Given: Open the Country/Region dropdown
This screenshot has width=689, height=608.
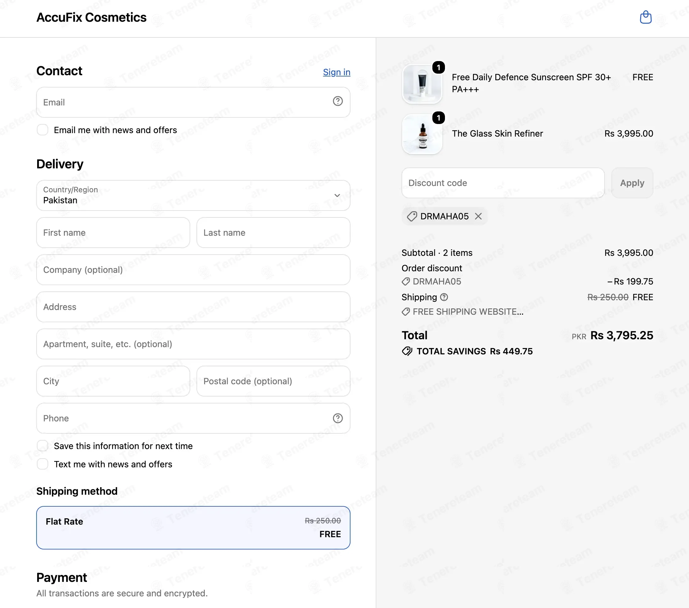Looking at the screenshot, I should coord(193,195).
